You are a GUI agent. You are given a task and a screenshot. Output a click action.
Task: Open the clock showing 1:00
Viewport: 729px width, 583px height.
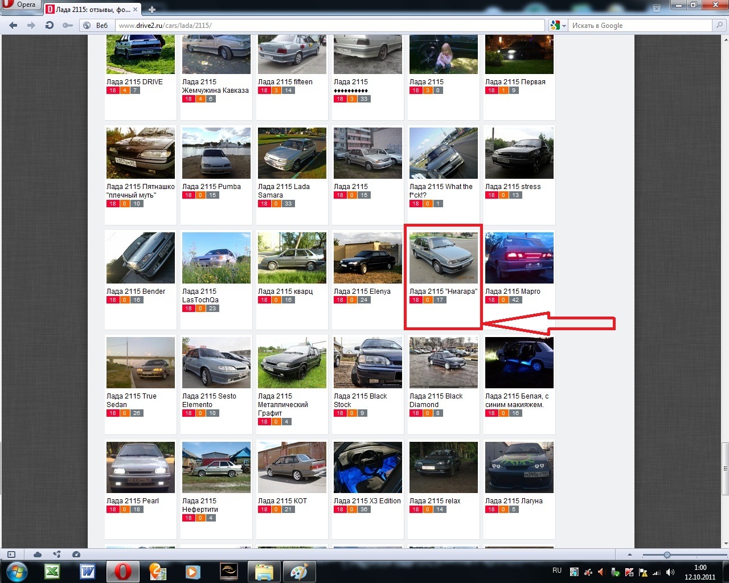pos(700,572)
